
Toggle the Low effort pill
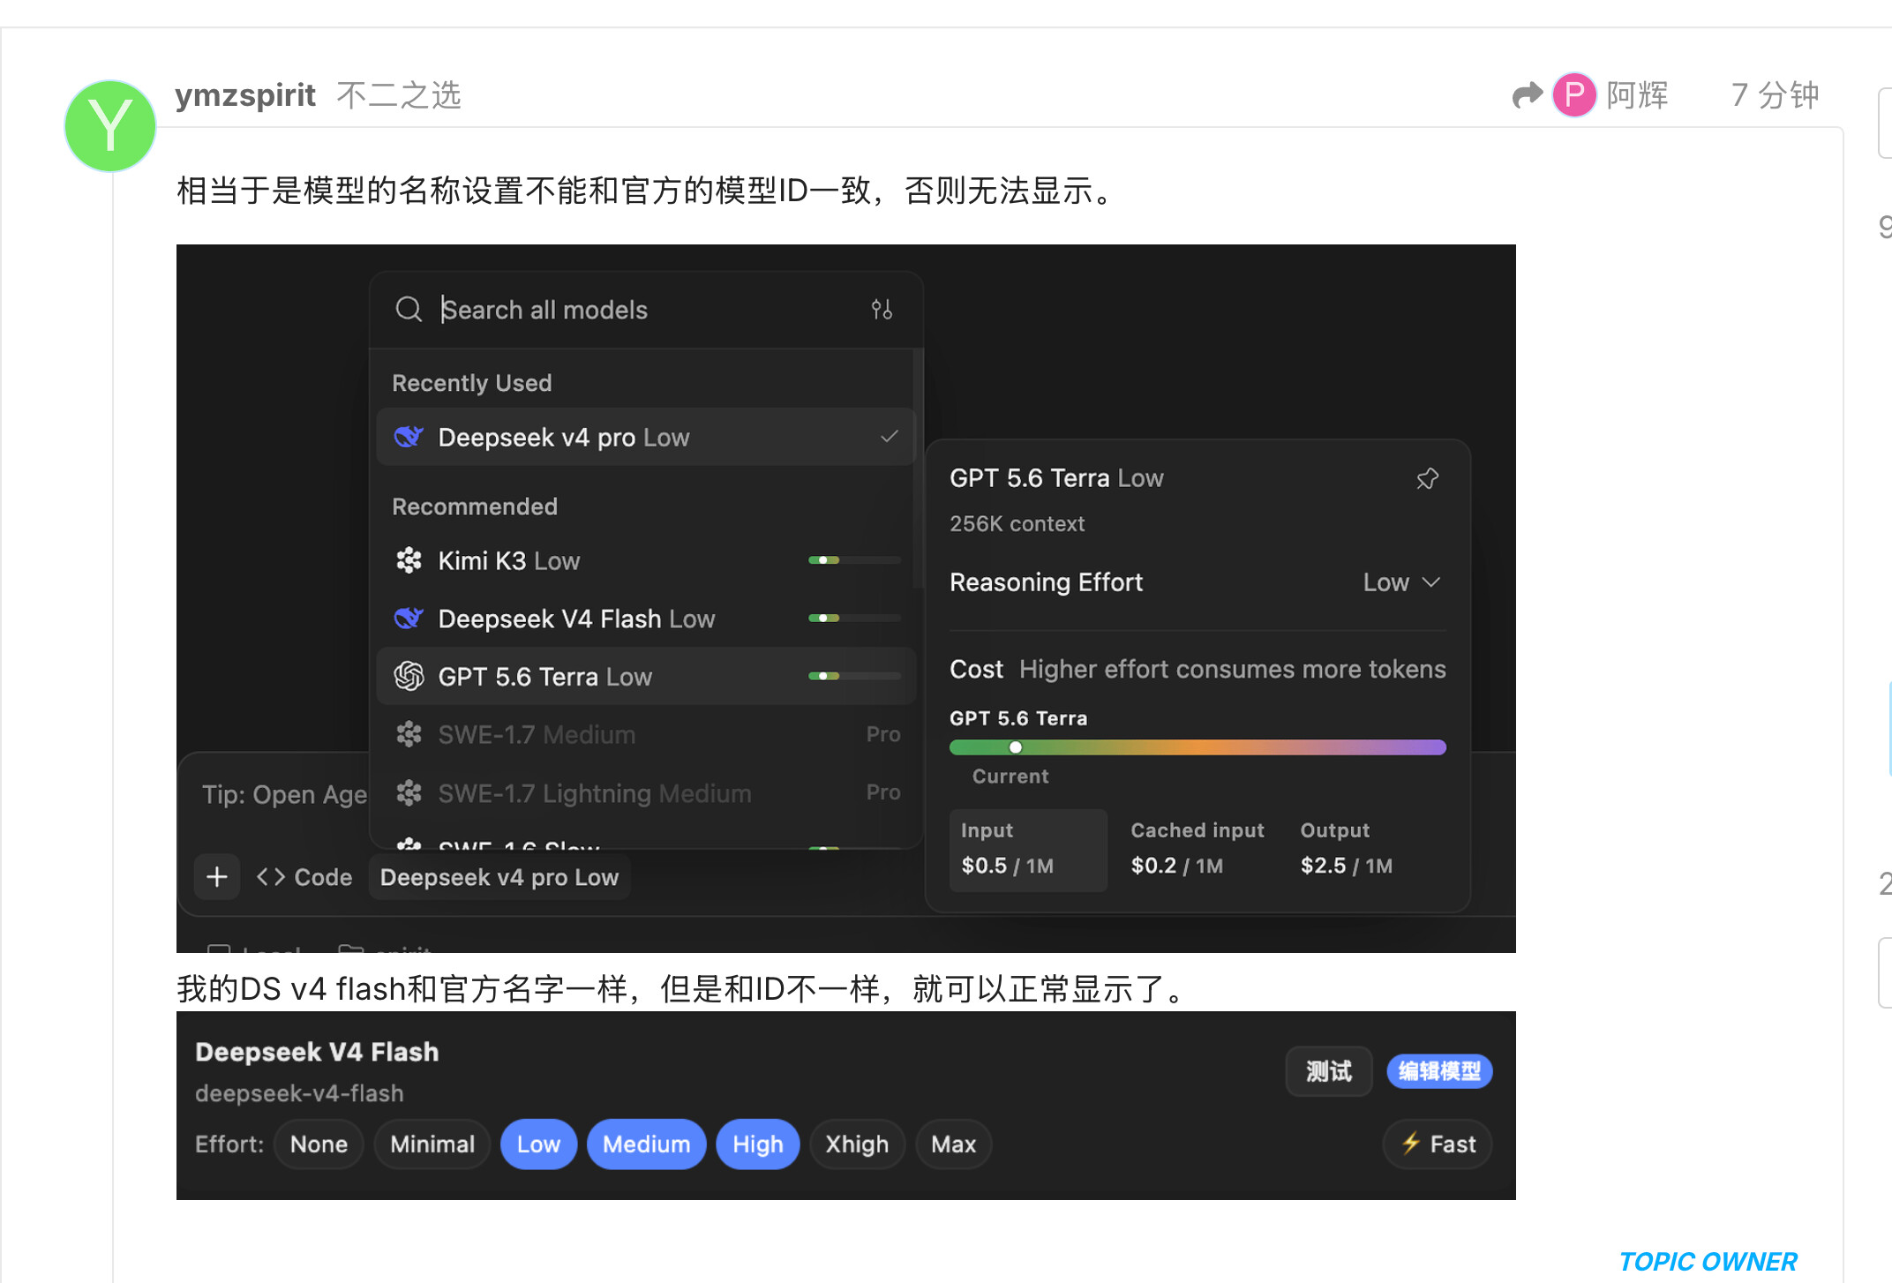[538, 1144]
